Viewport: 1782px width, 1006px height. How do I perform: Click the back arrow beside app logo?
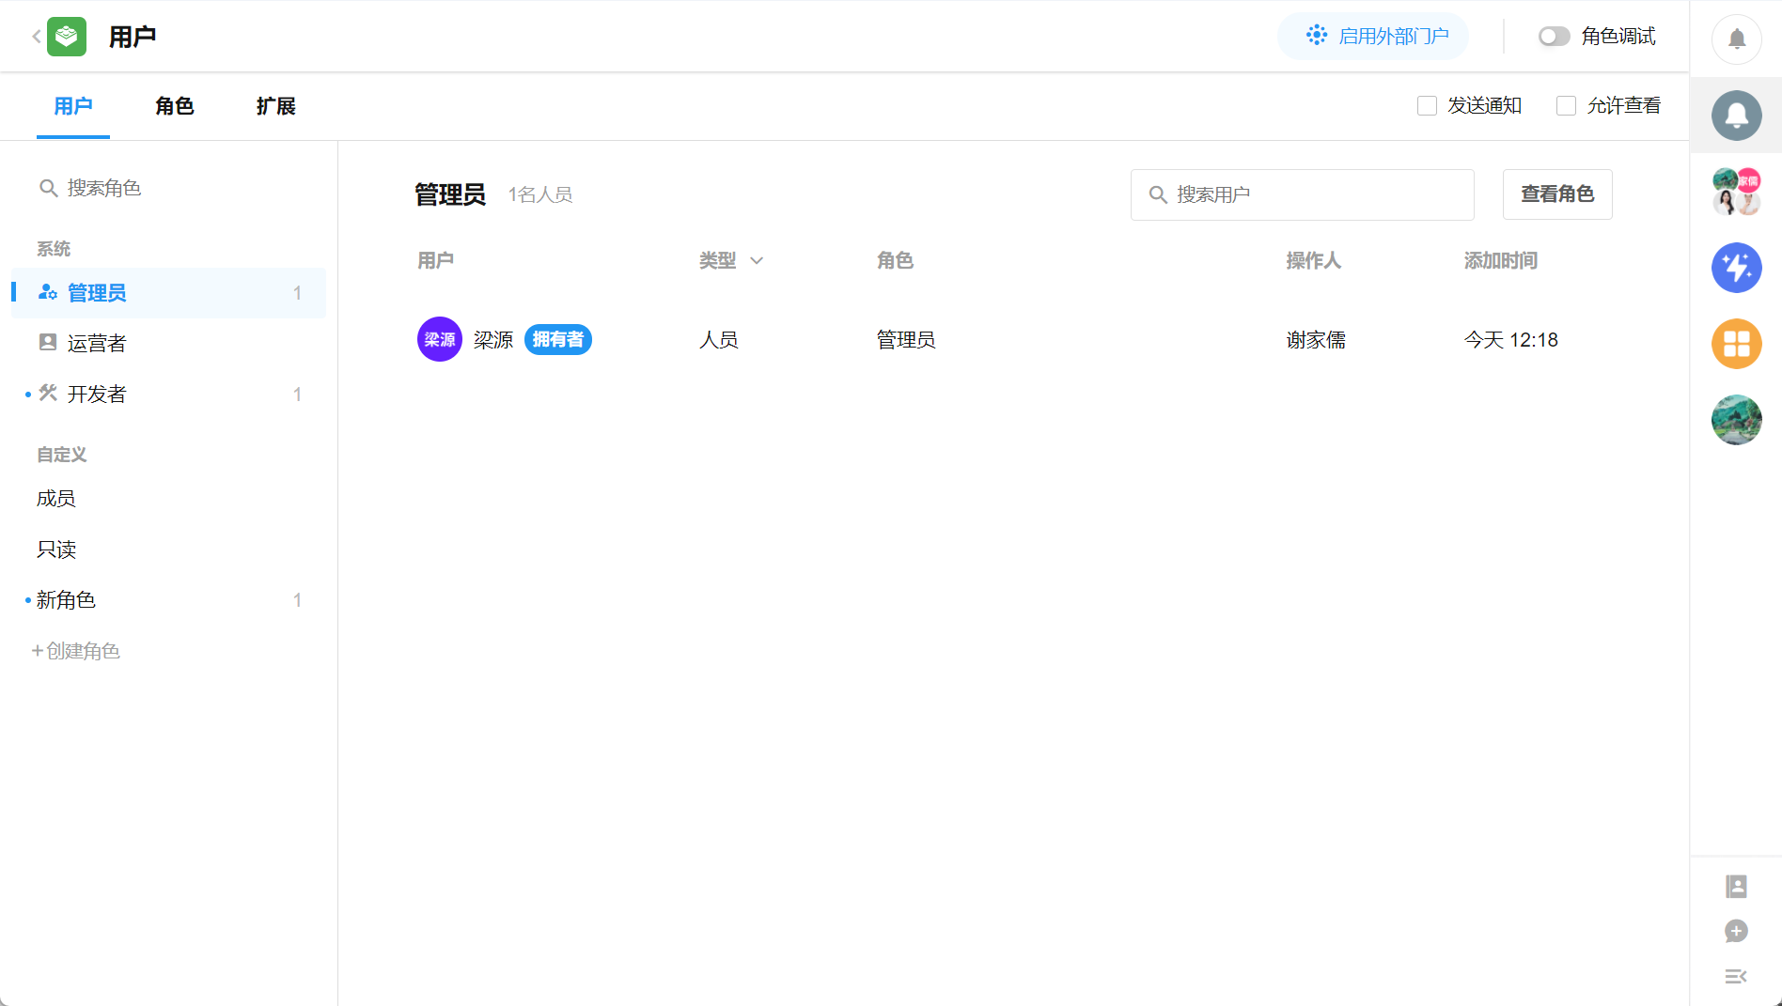click(x=36, y=37)
